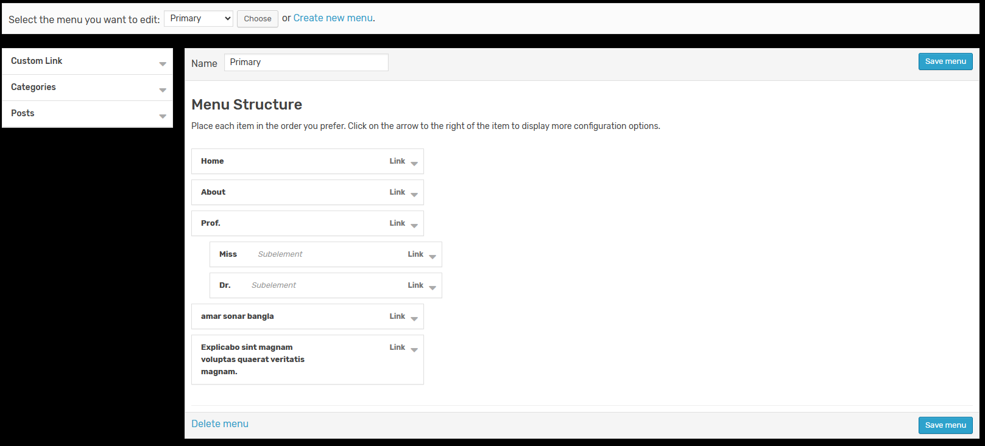Expand amar sonar bangla item arrow
The height and width of the screenshot is (446, 985).
coord(414,318)
